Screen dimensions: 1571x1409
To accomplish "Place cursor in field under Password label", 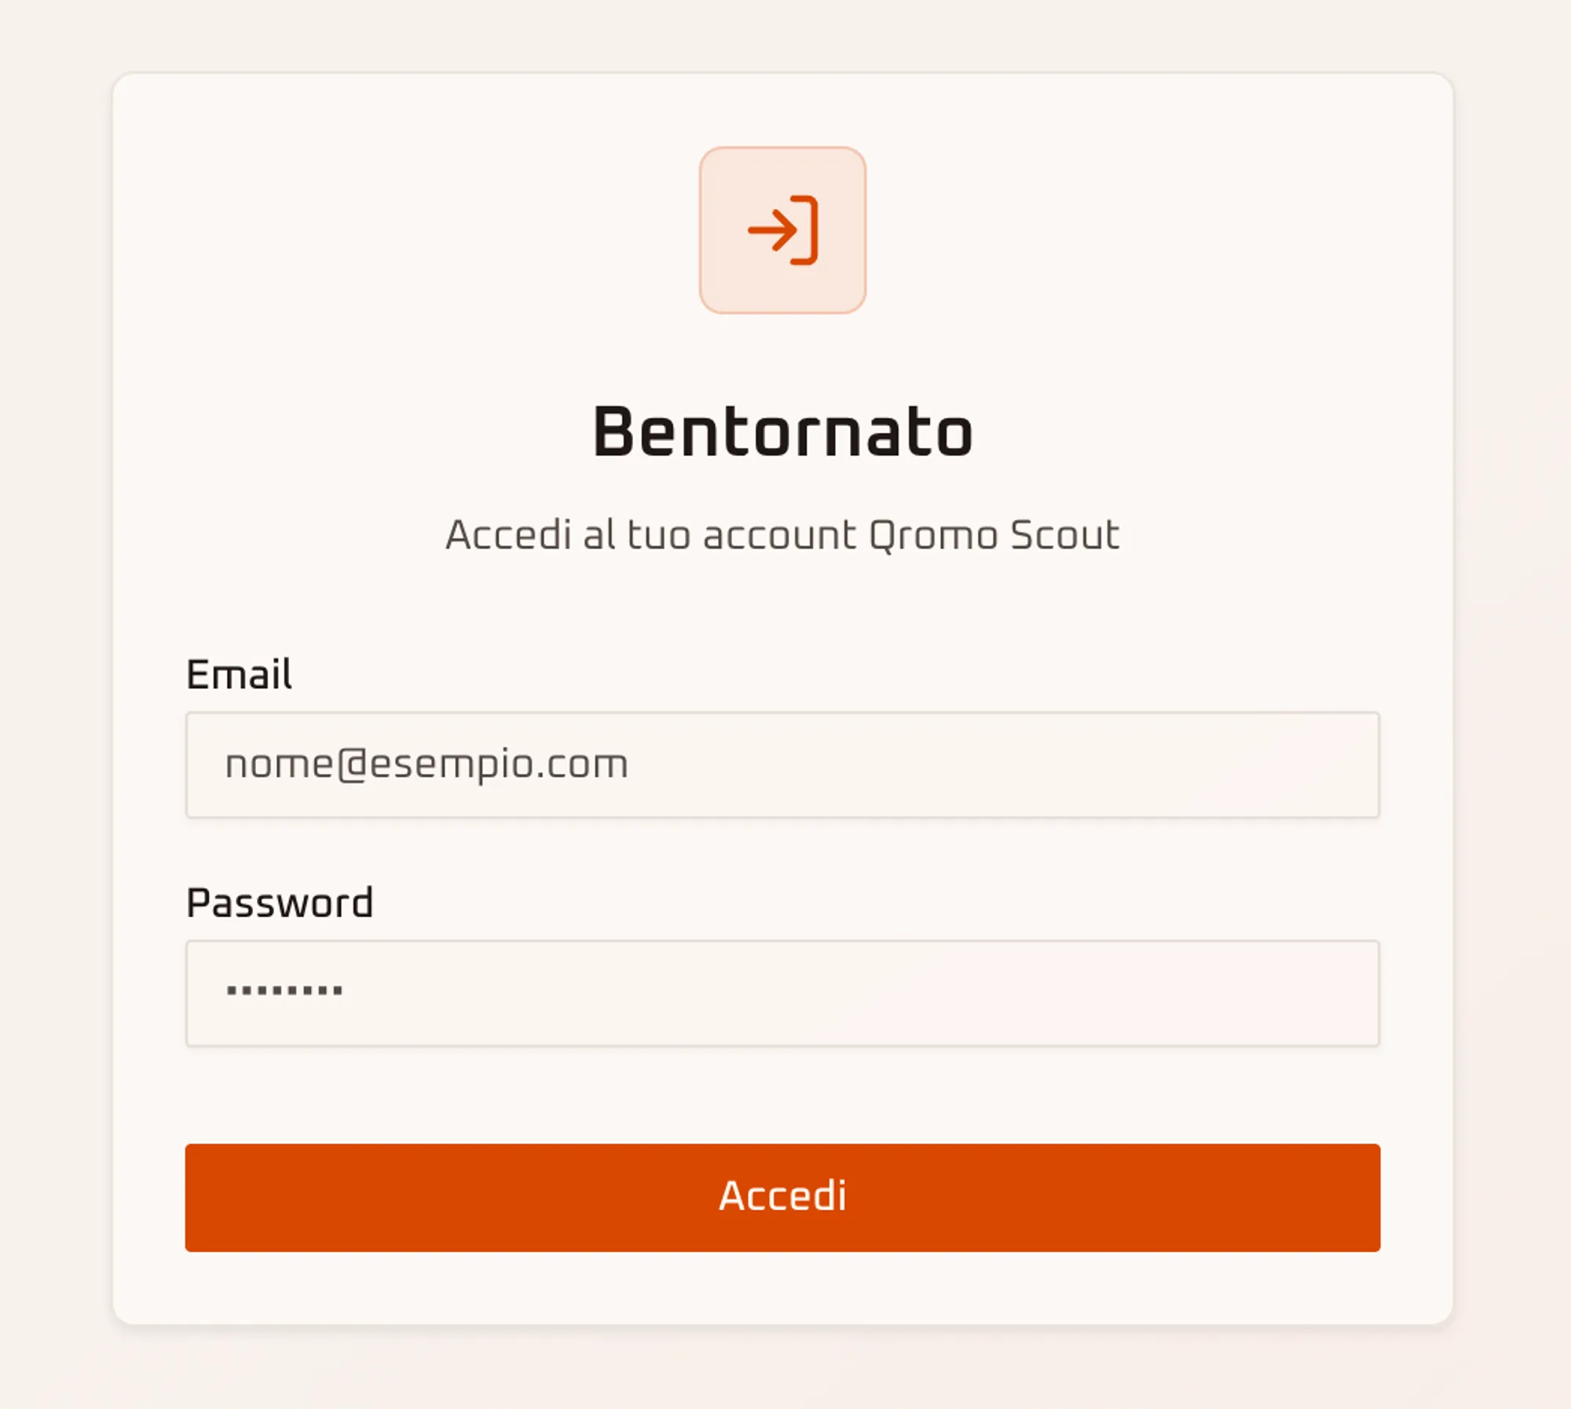I will (x=782, y=993).
